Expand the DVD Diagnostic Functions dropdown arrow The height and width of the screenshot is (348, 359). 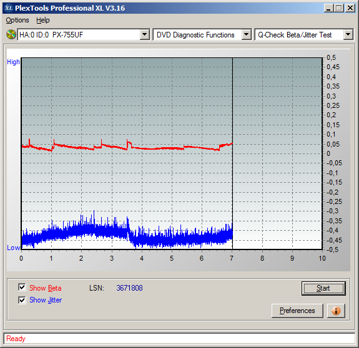coord(247,35)
